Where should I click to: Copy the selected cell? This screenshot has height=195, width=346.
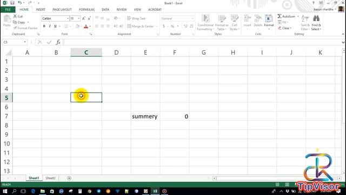click(19, 22)
